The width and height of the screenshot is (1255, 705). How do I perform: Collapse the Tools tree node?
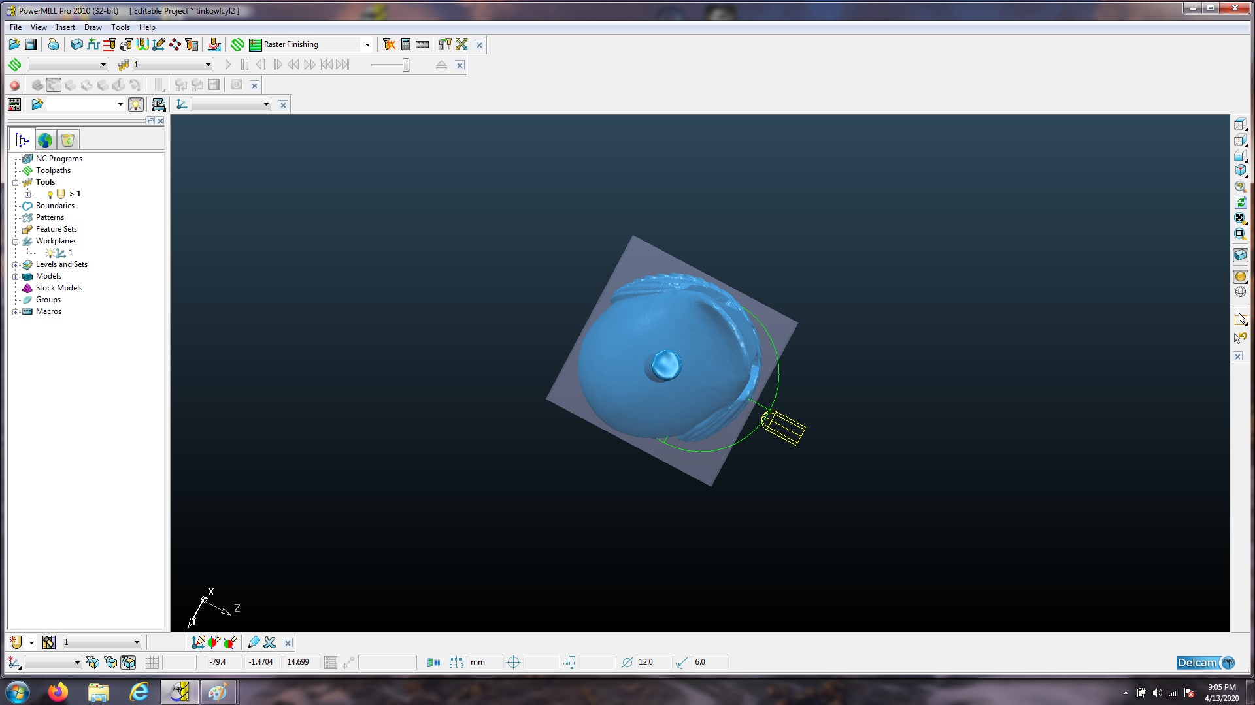pyautogui.click(x=15, y=183)
